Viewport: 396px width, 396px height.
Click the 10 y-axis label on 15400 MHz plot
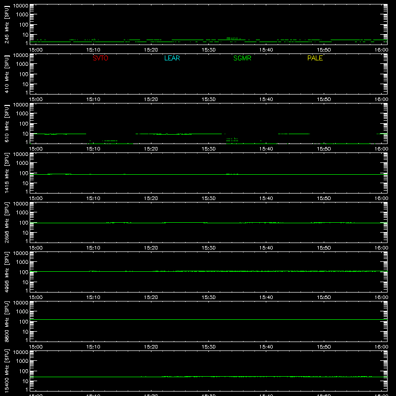point(25,381)
